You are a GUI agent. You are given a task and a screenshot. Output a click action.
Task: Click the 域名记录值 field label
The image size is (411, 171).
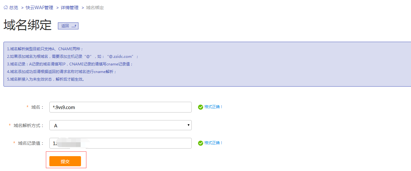[x=31, y=143]
